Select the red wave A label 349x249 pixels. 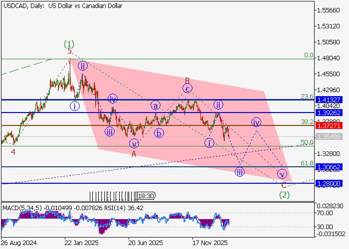(134, 154)
